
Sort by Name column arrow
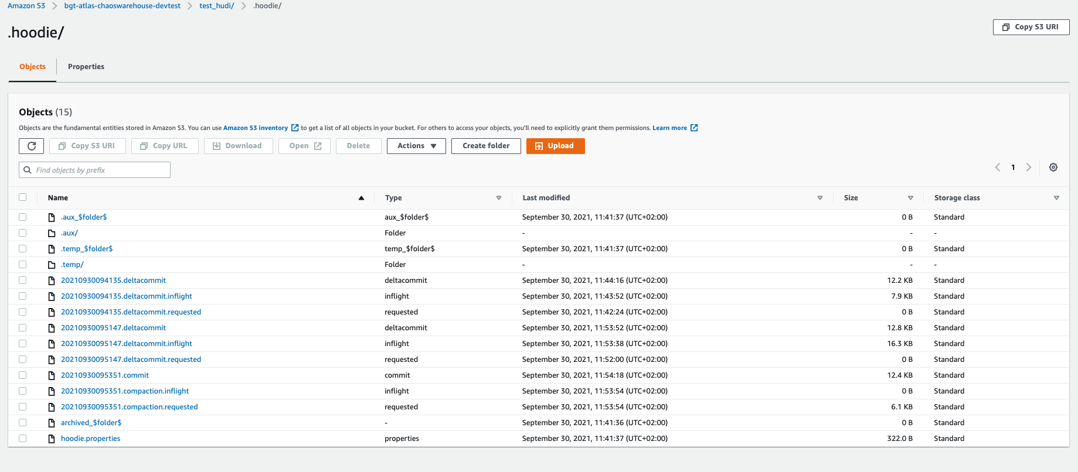[361, 198]
